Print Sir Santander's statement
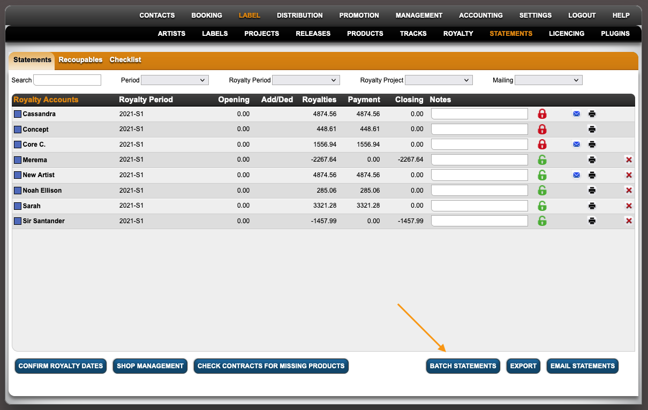This screenshot has width=648, height=410. tap(592, 221)
